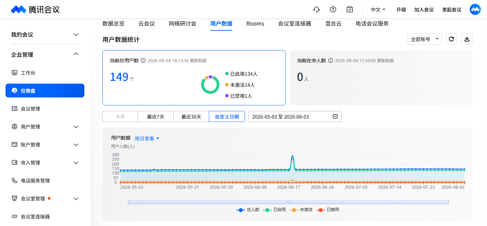Screen dimensions: 487x226
Task: Open 会议管理 in the sidebar
Action: 45,109
